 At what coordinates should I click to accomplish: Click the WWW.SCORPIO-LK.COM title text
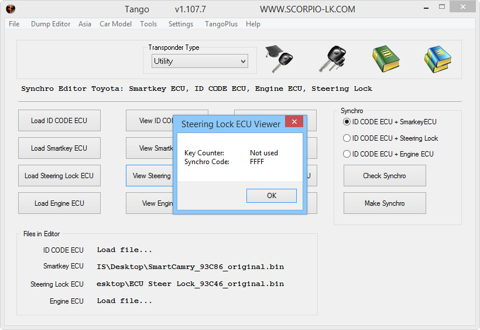click(x=307, y=9)
